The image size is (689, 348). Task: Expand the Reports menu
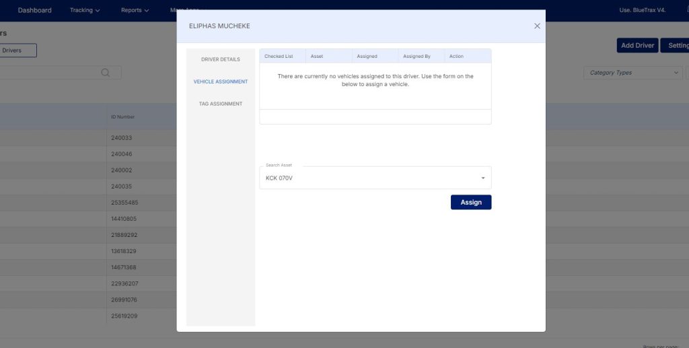(x=135, y=10)
